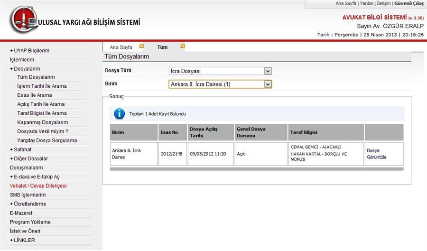Close the Tüm tab icon
The width and height of the screenshot is (427, 251).
click(x=183, y=46)
